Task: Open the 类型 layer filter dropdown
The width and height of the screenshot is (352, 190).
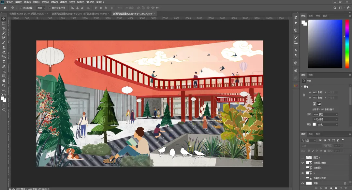Action: point(308,140)
